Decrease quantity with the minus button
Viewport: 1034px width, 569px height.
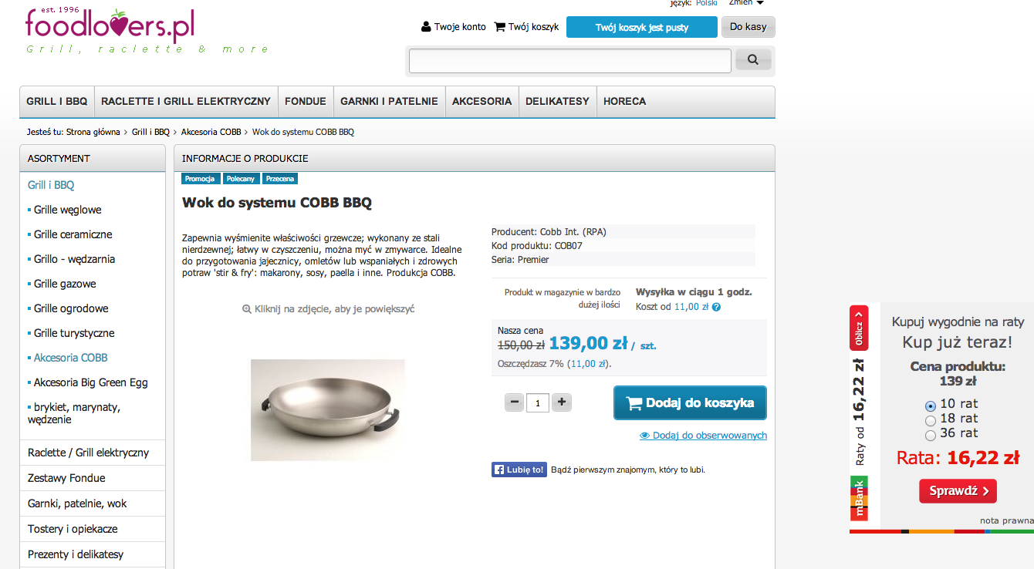(514, 402)
